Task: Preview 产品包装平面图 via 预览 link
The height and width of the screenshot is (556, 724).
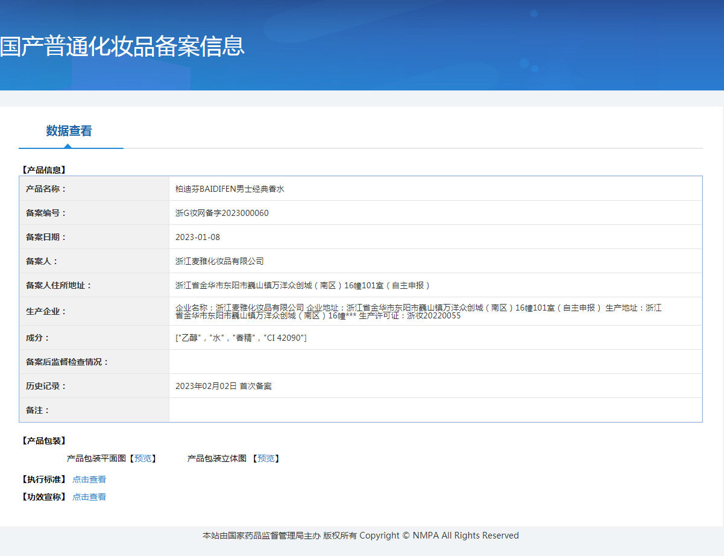Action: click(x=143, y=458)
